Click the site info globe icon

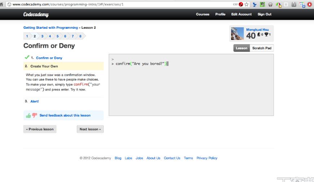click(9, 4)
